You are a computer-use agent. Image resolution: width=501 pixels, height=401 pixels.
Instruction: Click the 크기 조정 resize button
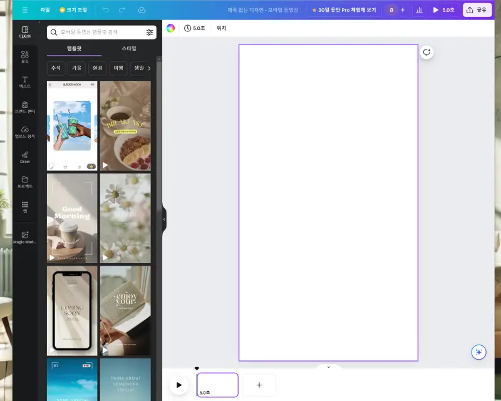[73, 10]
